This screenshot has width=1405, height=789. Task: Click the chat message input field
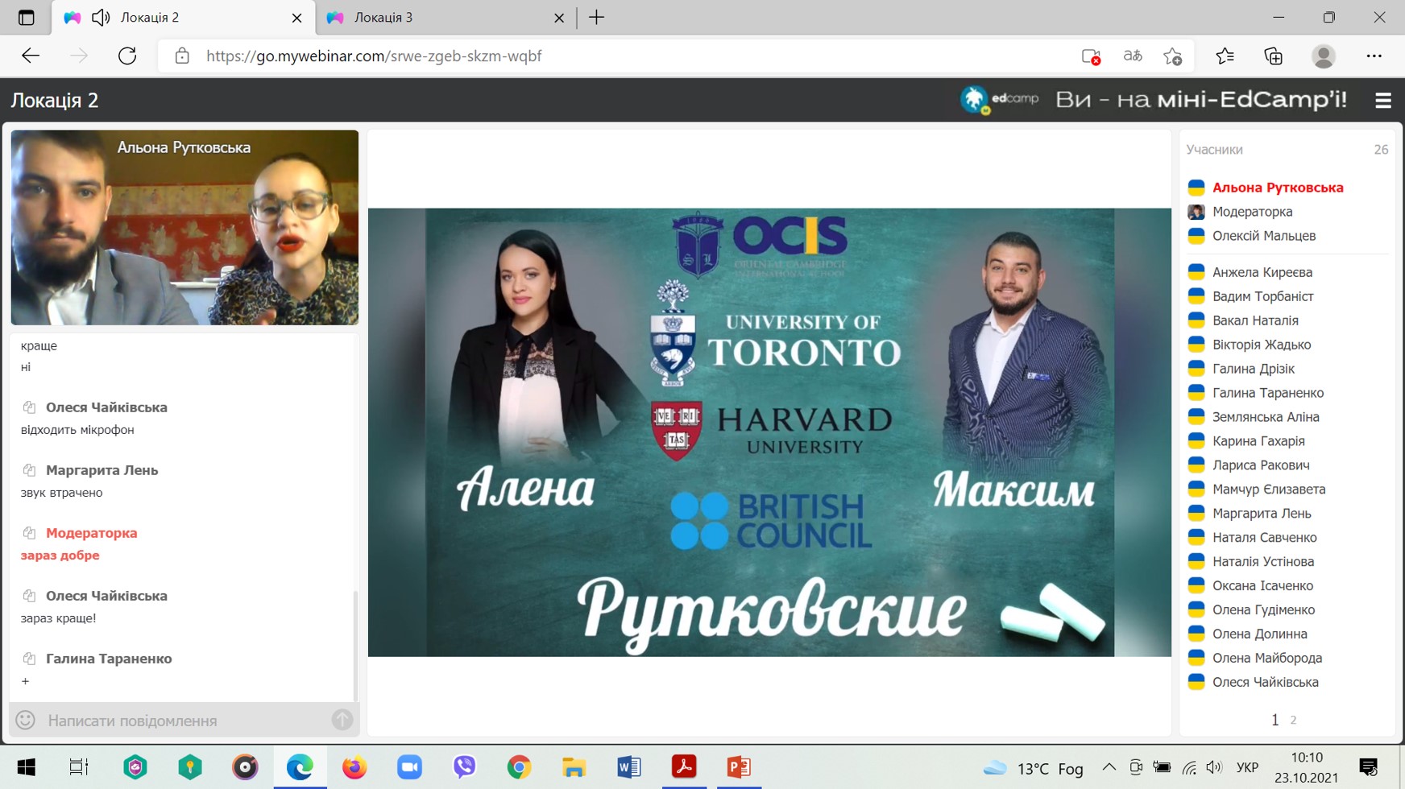click(184, 720)
